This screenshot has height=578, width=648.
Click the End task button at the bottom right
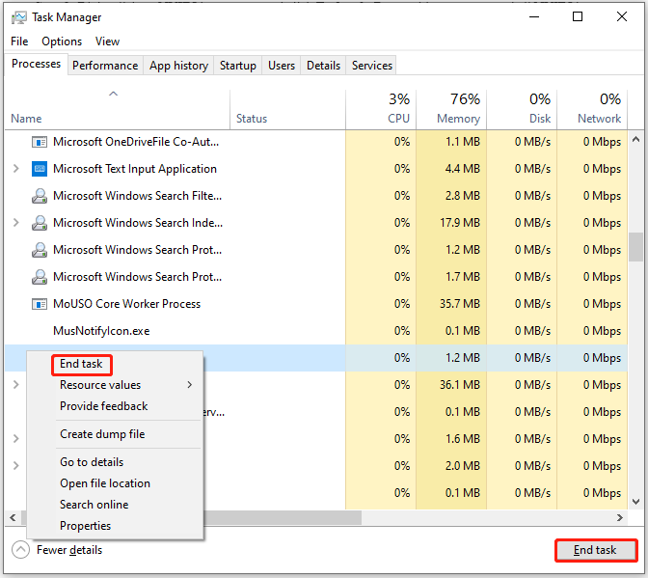595,550
